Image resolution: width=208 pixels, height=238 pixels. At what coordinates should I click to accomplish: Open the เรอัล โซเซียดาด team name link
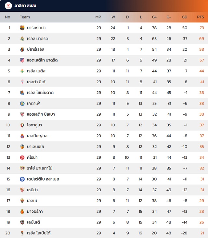[x=40, y=93]
